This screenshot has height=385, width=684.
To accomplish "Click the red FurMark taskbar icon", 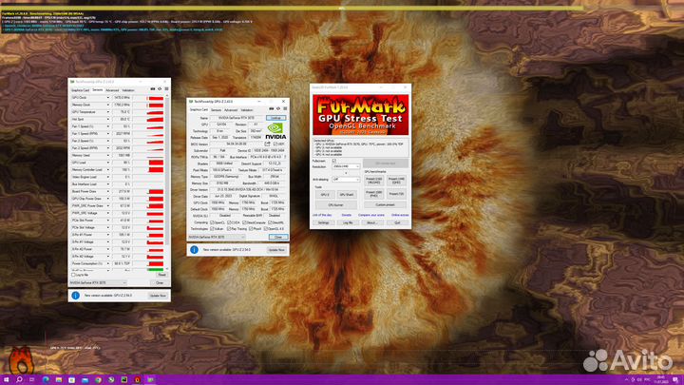I will pos(137,379).
